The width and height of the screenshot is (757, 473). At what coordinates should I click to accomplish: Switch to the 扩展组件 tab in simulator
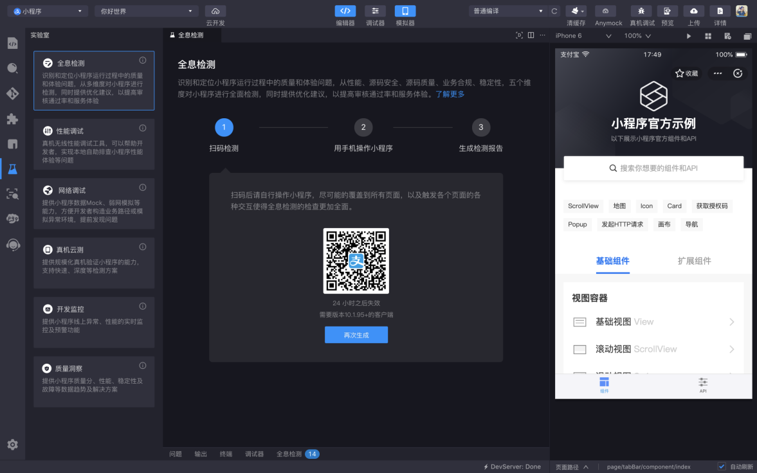(694, 261)
